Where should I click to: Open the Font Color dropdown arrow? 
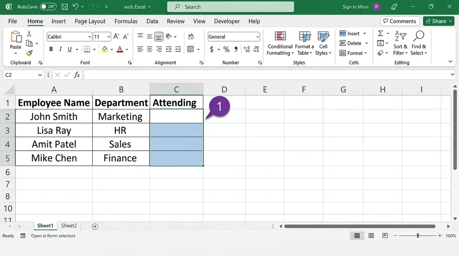(127, 49)
